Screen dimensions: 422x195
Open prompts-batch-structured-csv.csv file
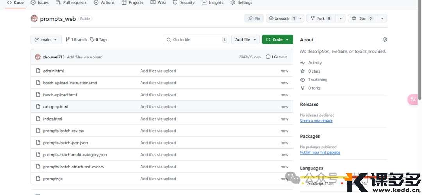point(73,167)
